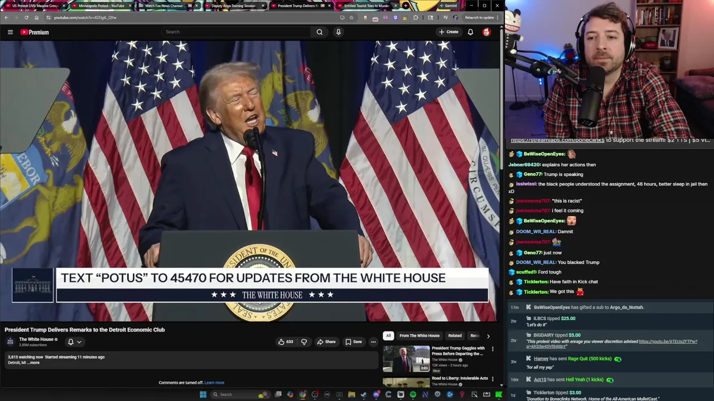Image resolution: width=714 pixels, height=401 pixels.
Task: Click the Create button
Action: [x=448, y=32]
